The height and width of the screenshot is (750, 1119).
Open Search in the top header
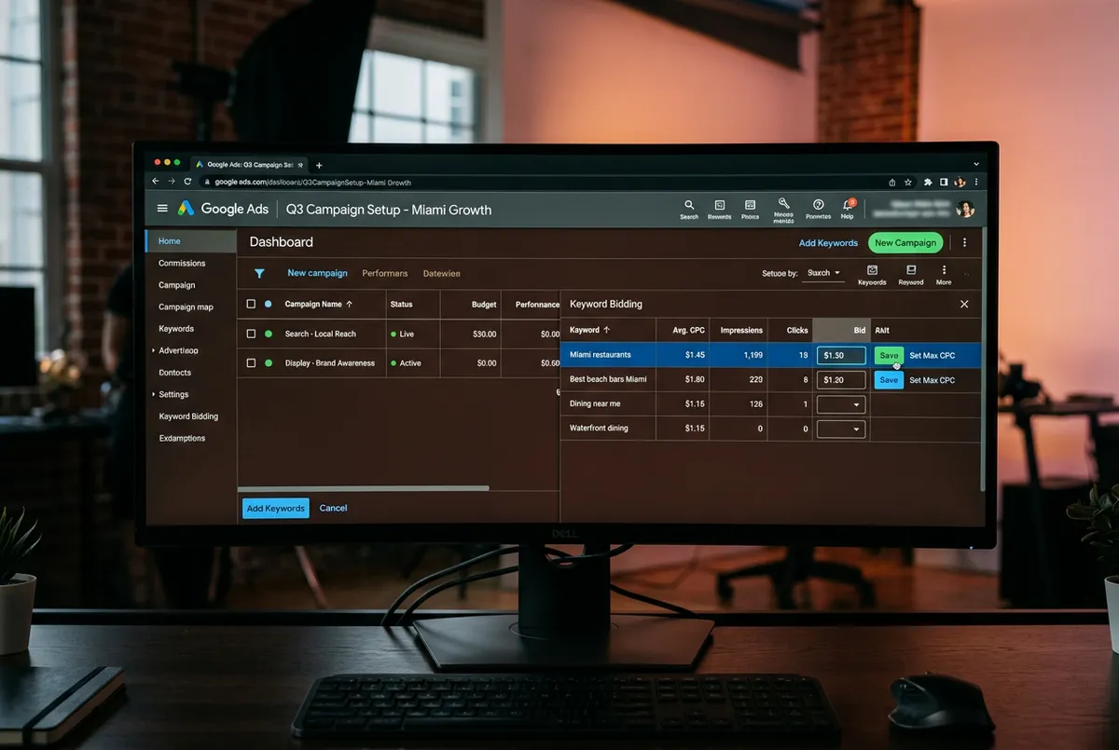(x=689, y=209)
